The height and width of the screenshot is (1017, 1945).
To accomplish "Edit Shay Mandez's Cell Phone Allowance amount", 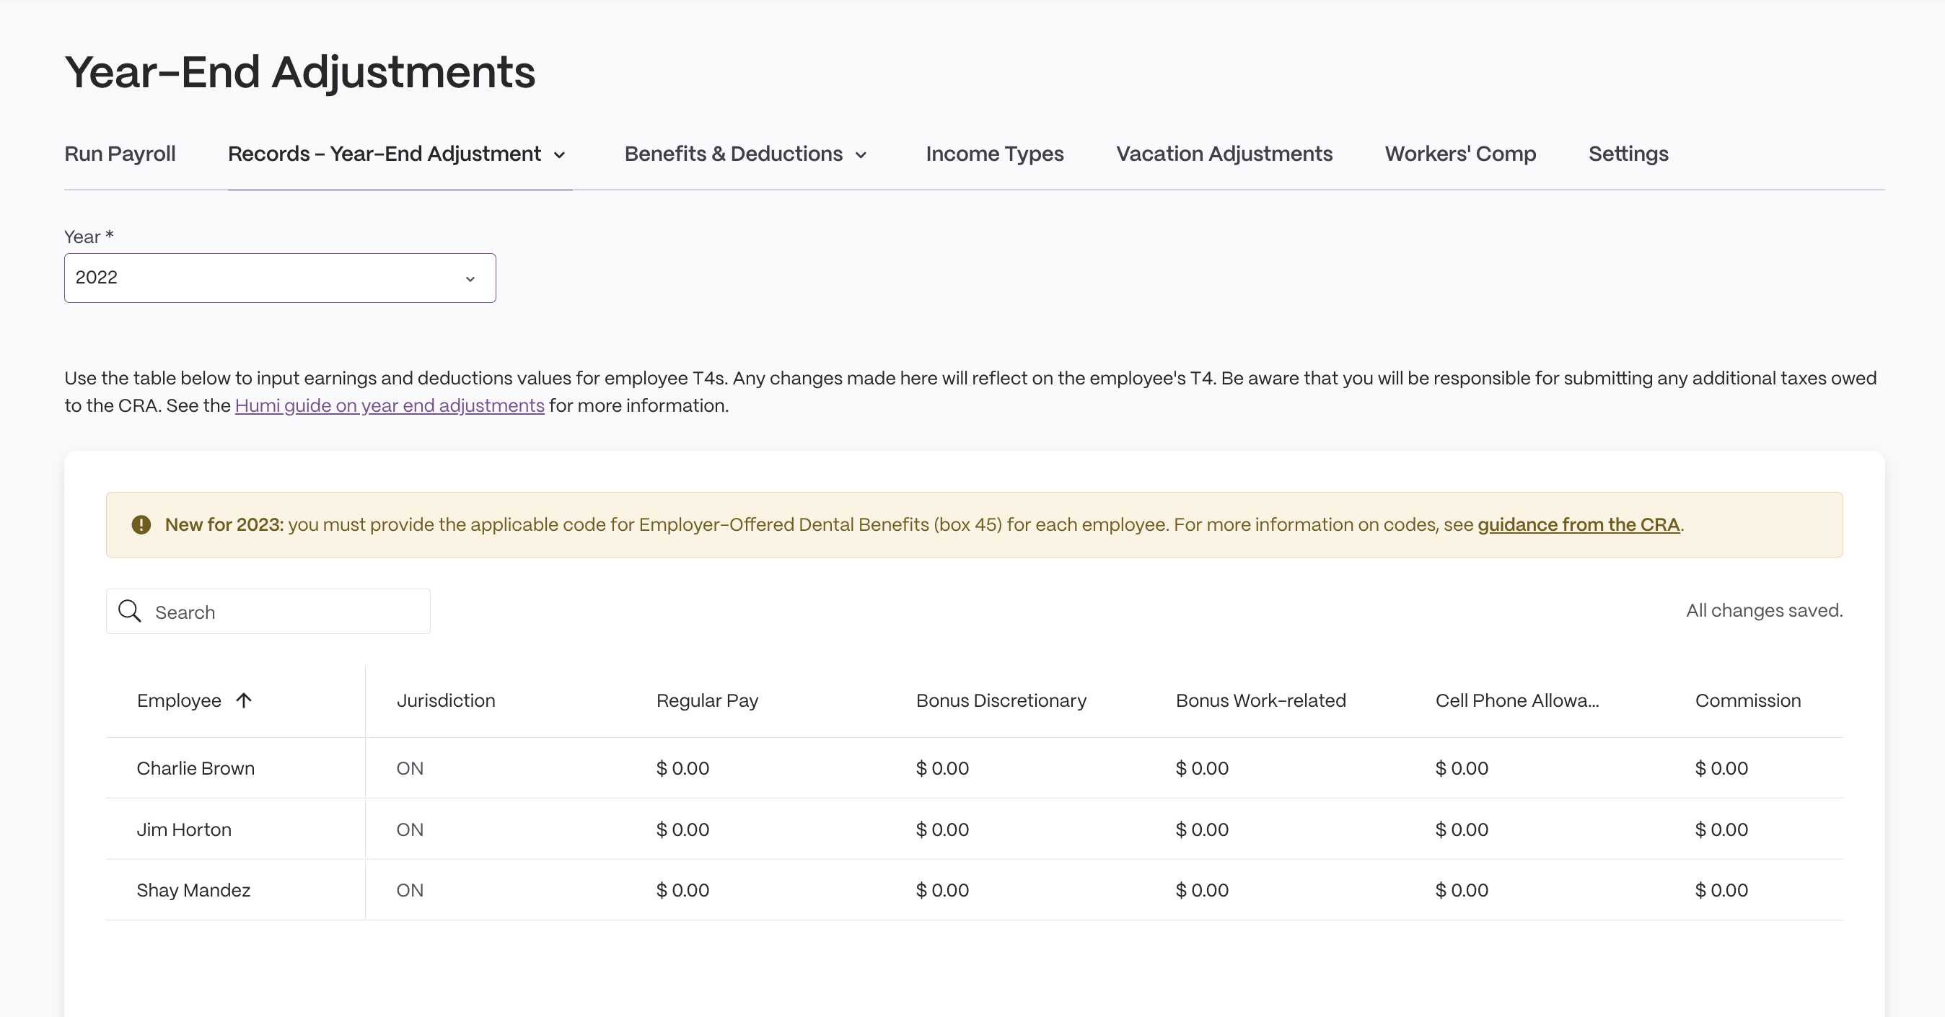I will click(1462, 890).
